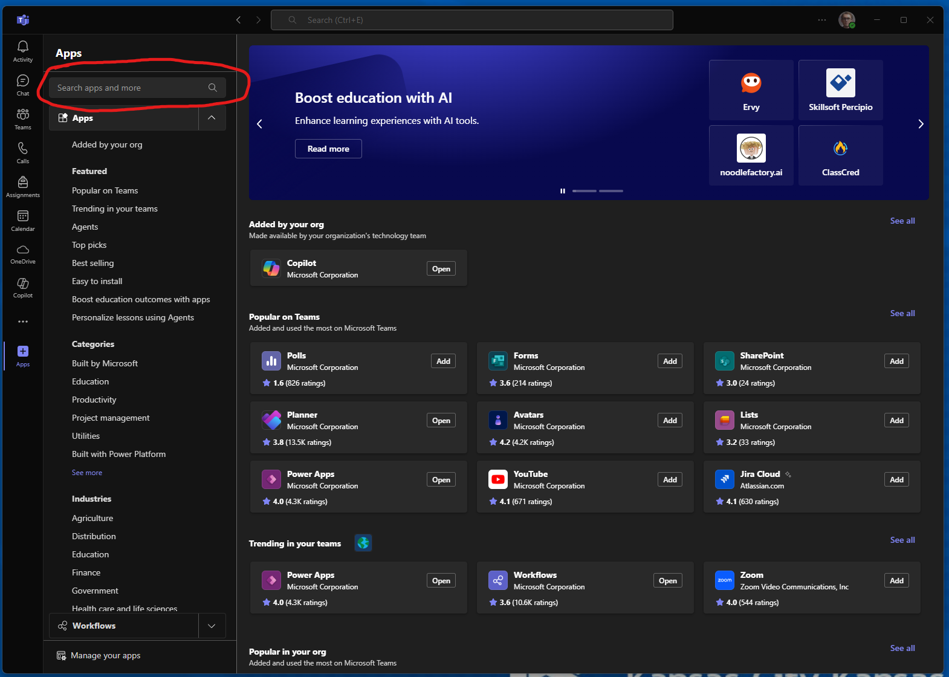The height and width of the screenshot is (677, 949).
Task: Show more apps with the ellipsis icon
Action: 23,322
